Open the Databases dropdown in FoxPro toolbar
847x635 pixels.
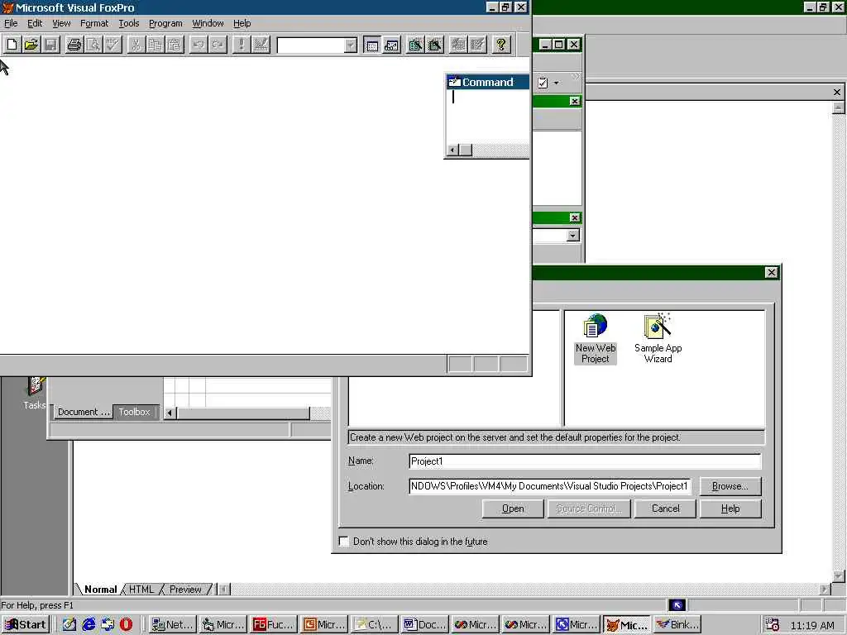click(351, 45)
